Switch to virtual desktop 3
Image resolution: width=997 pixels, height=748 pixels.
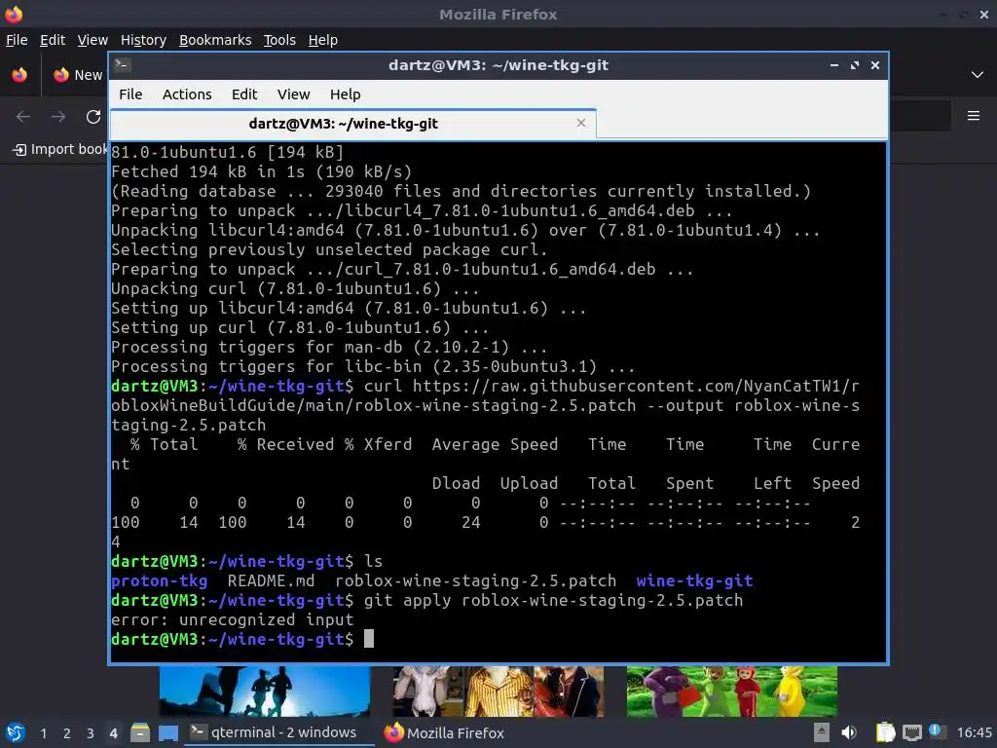[x=91, y=733]
